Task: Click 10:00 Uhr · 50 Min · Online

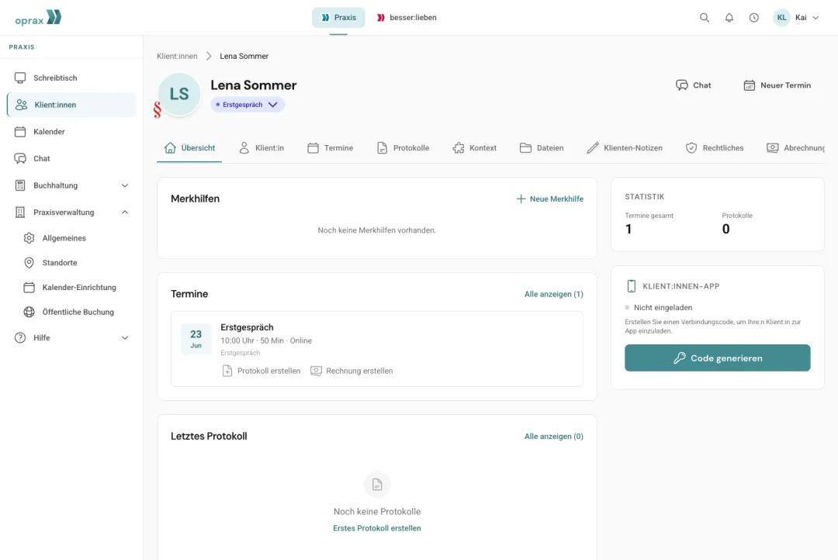Action: pos(266,341)
